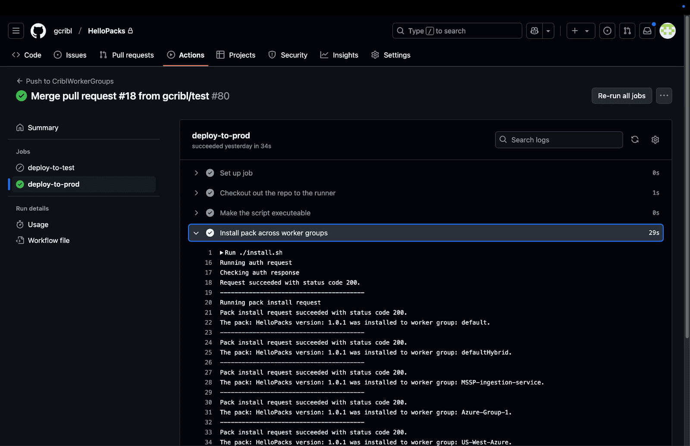The width and height of the screenshot is (690, 446).
Task: Expand the Set up job step
Action: [x=196, y=173]
